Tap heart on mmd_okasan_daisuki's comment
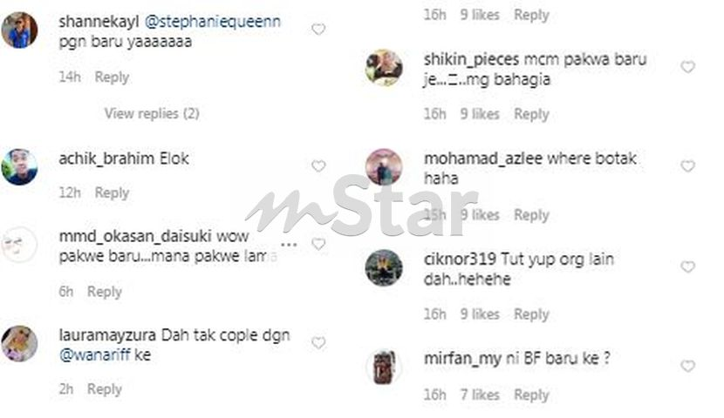Viewport: 724px width, 418px height. [x=318, y=244]
